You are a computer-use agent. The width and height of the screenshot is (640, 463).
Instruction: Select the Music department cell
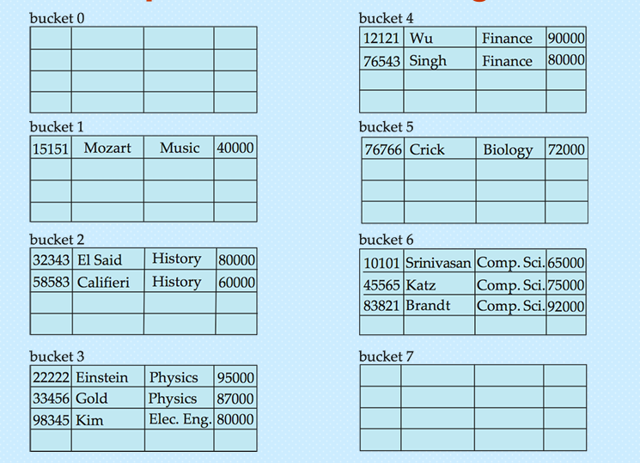point(180,148)
